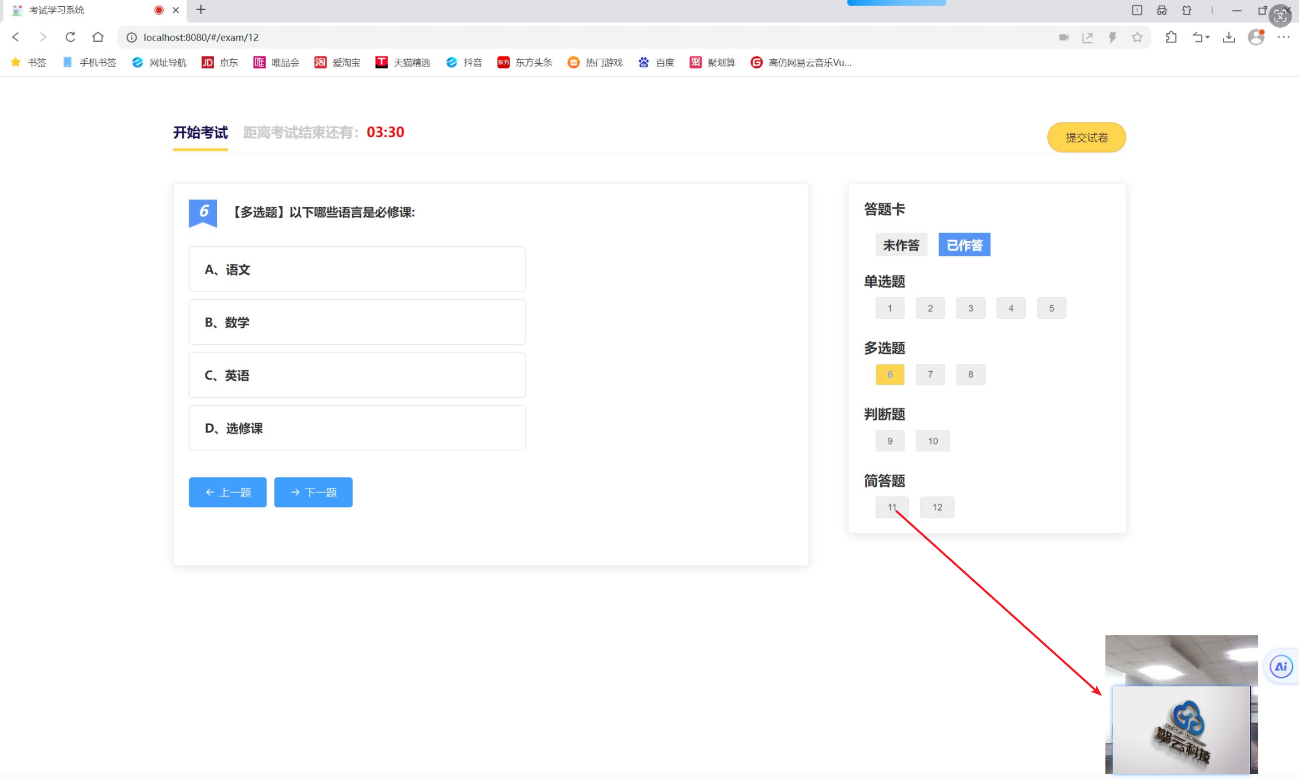1299x779 pixels.
Task: Open the 百度 bookmark
Action: coord(657,63)
